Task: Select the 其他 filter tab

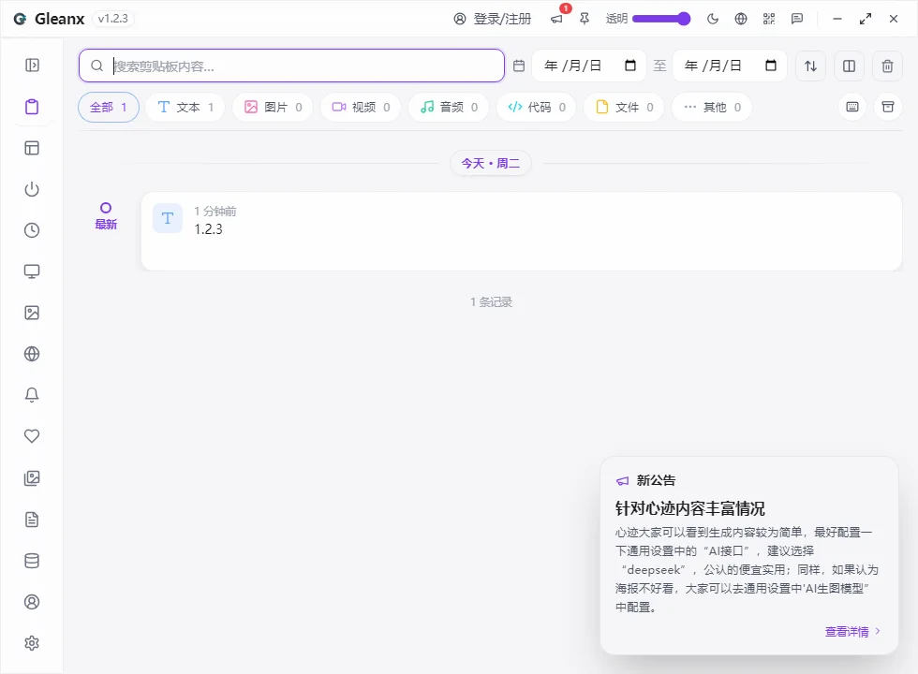Action: (712, 107)
